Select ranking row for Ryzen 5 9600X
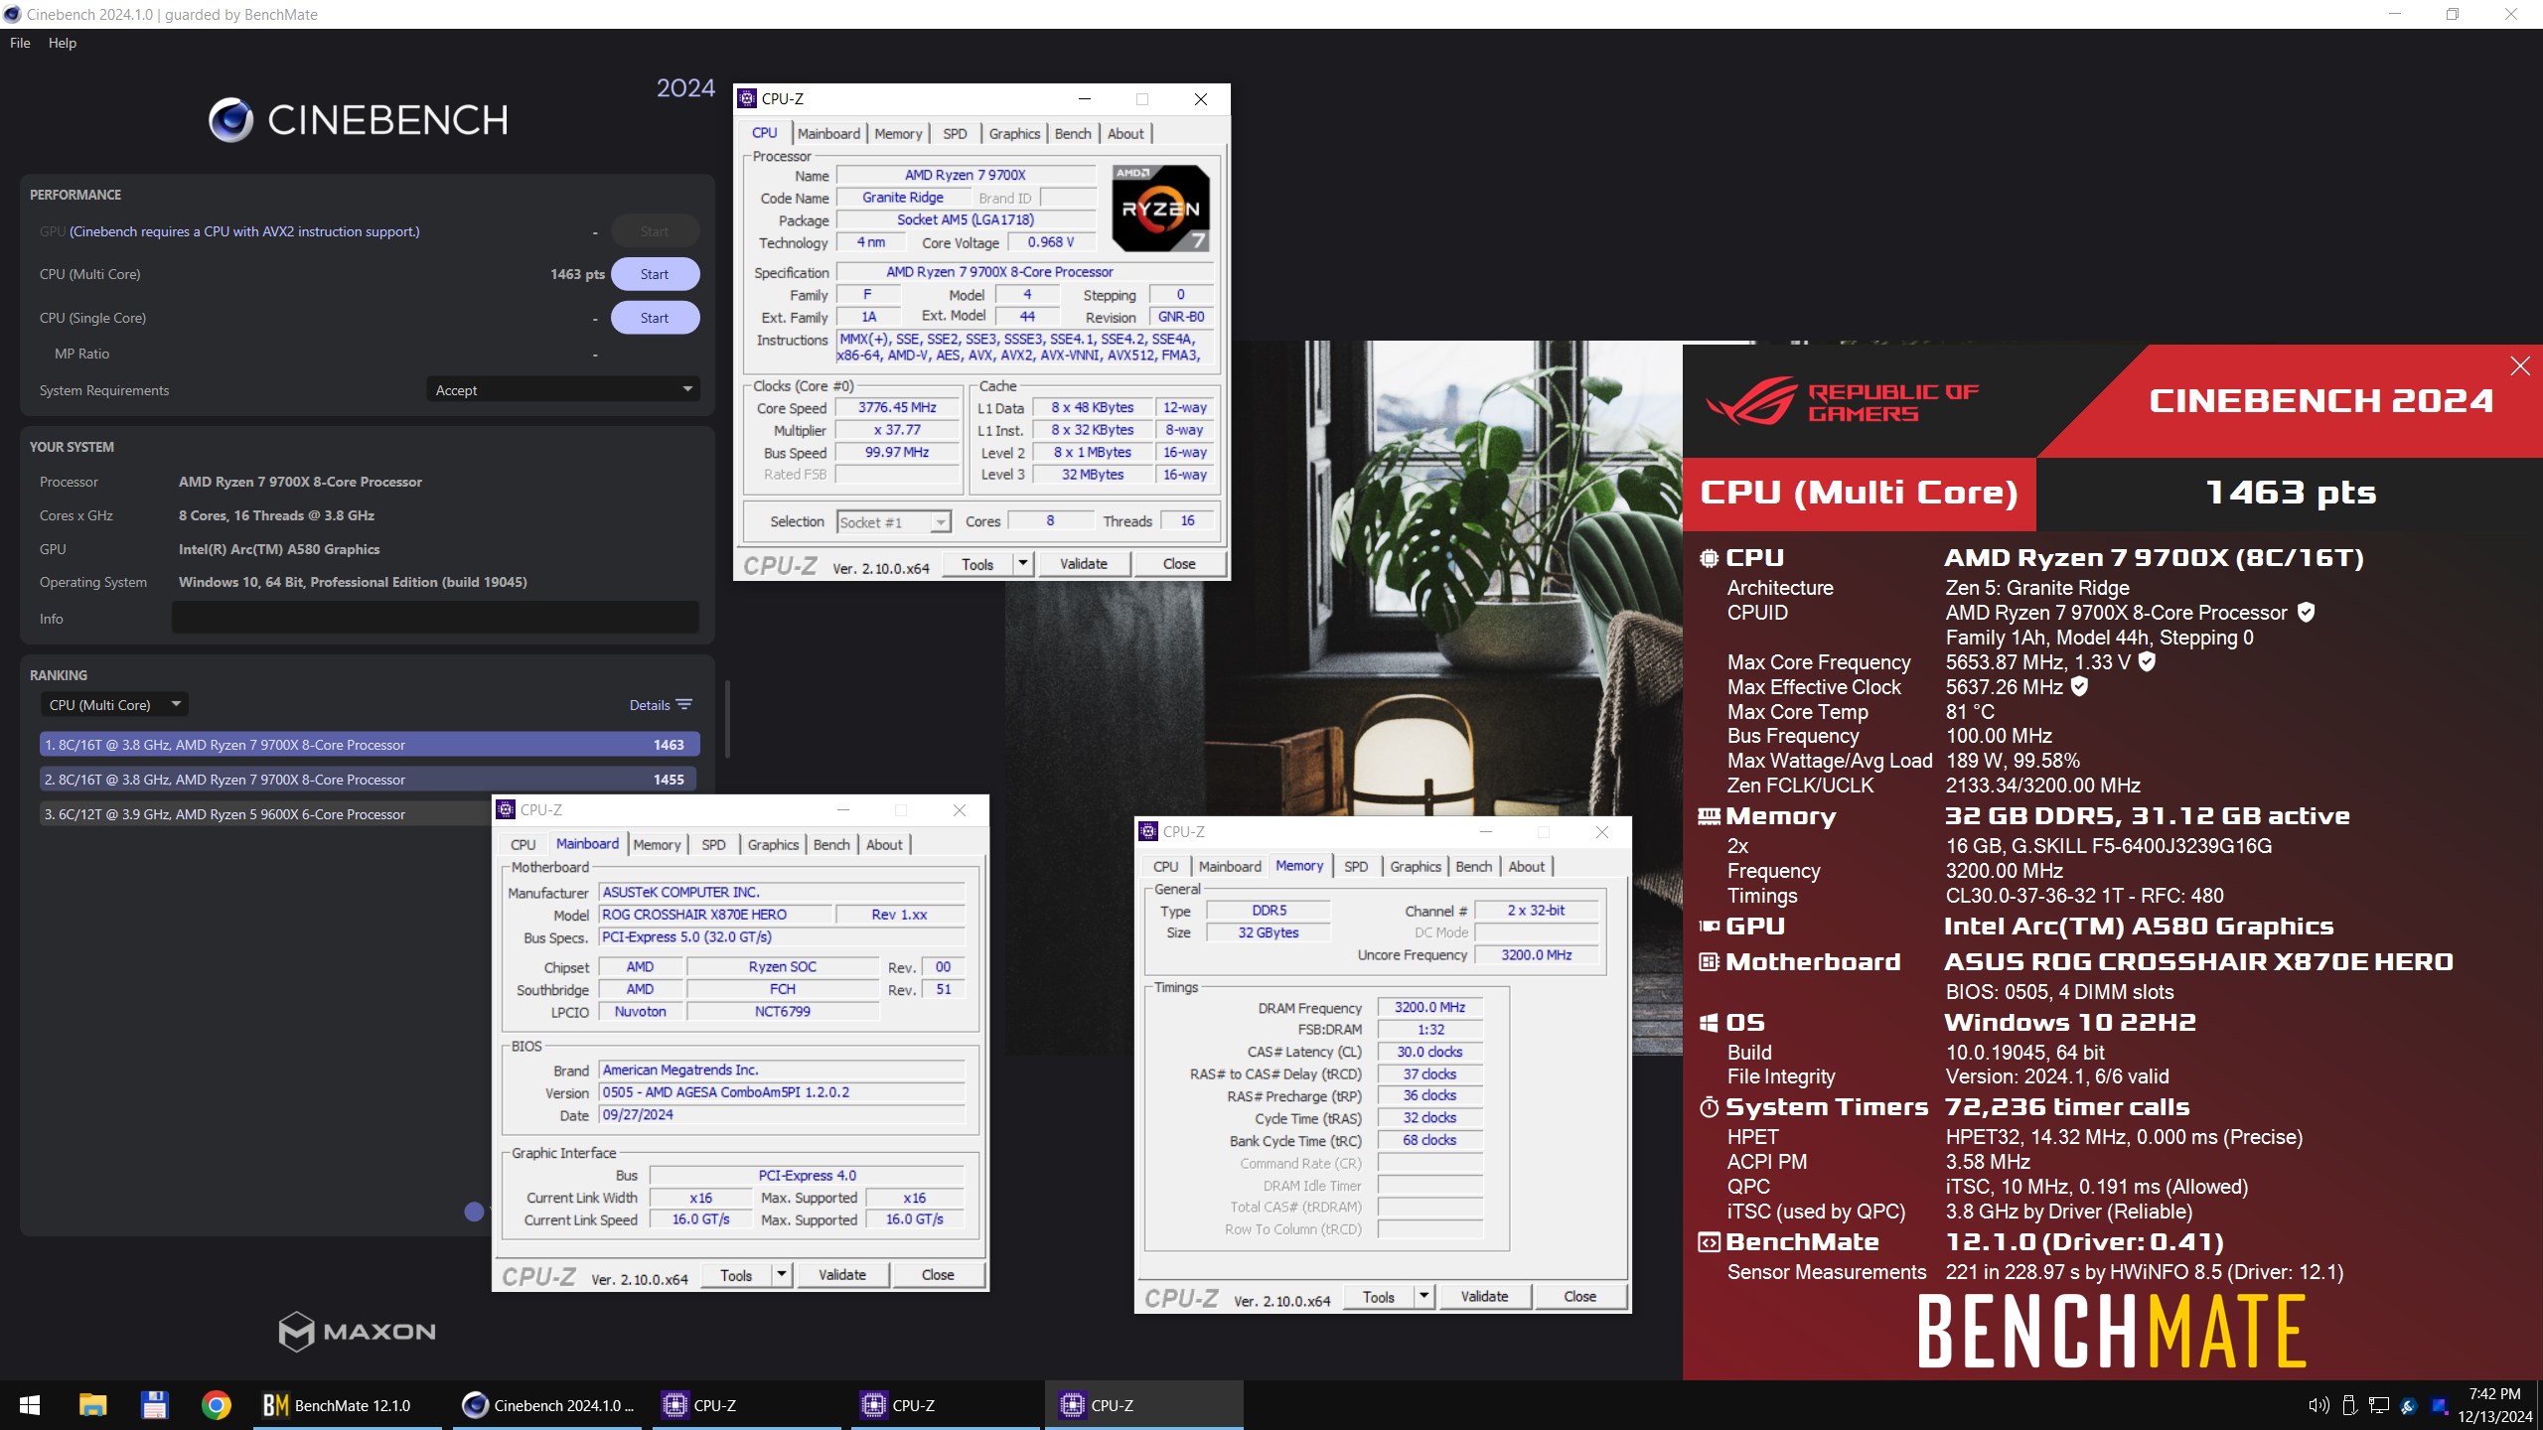This screenshot has height=1430, width=2543. (266, 814)
